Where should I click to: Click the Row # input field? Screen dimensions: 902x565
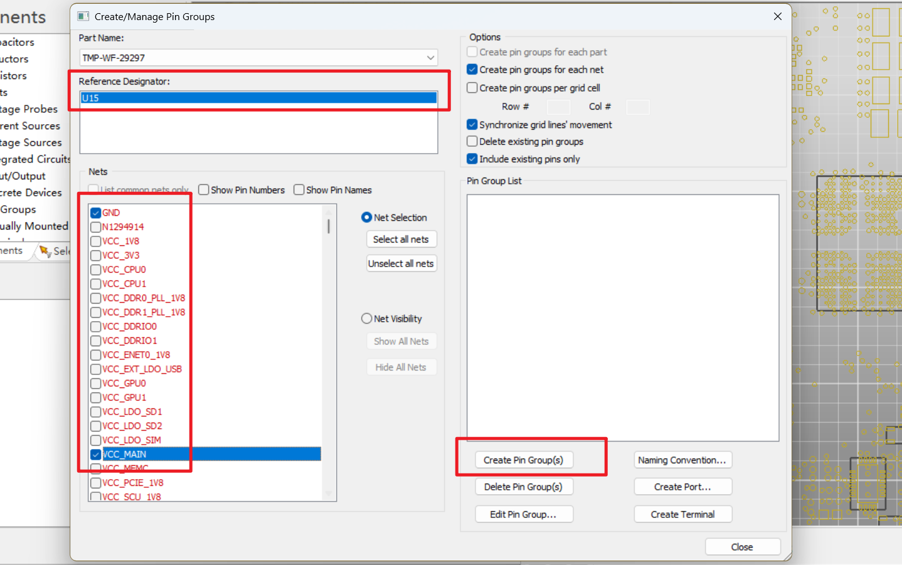[x=558, y=107]
